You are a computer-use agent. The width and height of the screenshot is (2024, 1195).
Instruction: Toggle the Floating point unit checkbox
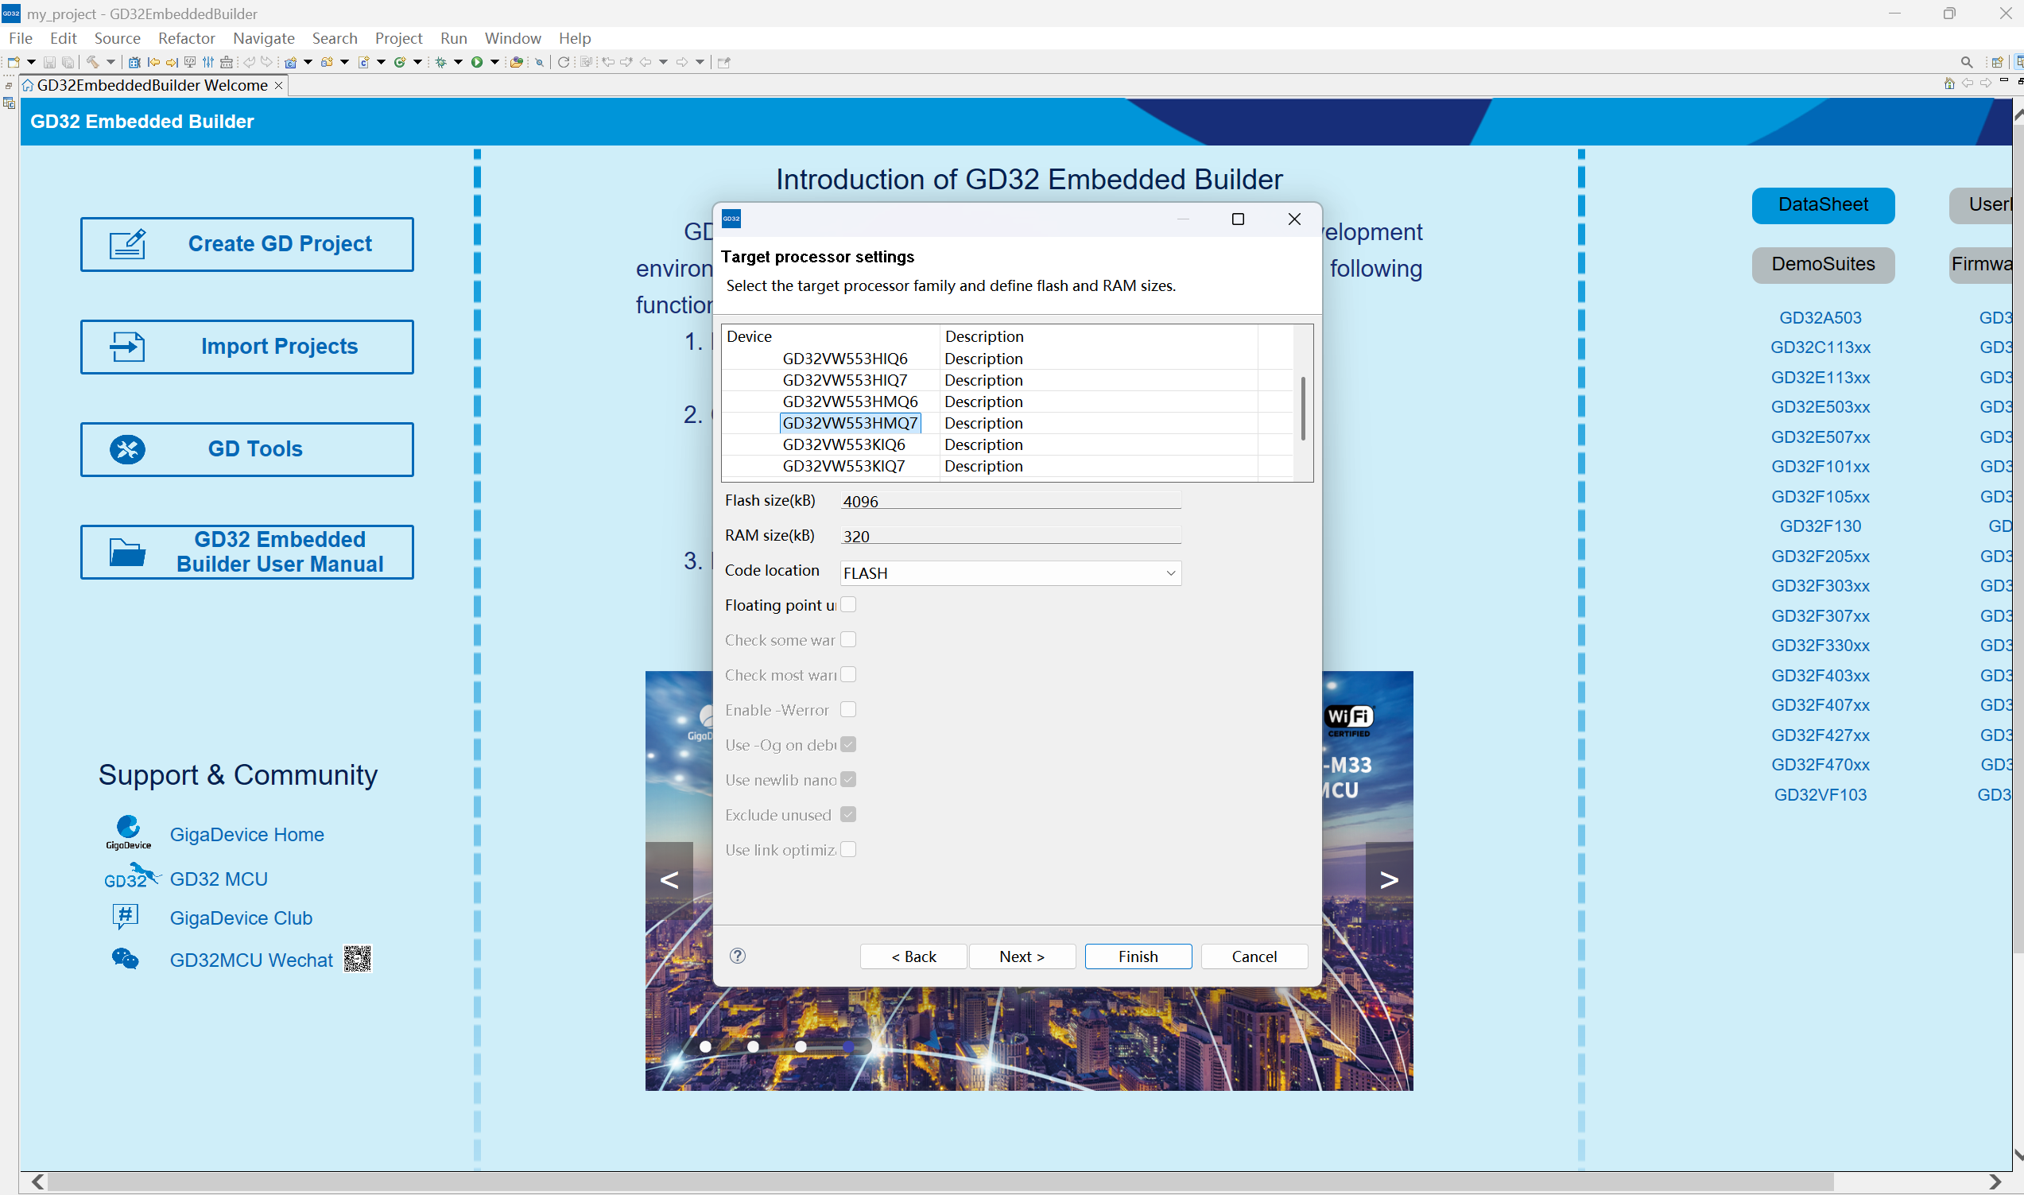tap(847, 605)
